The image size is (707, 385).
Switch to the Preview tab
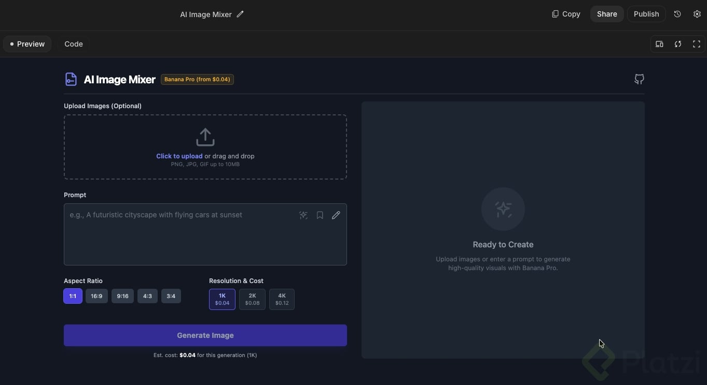pyautogui.click(x=27, y=44)
